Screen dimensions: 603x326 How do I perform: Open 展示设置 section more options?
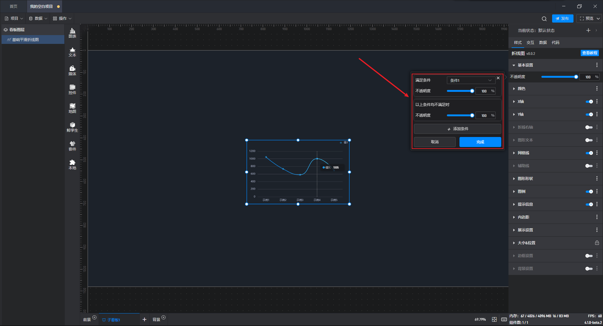click(x=597, y=230)
